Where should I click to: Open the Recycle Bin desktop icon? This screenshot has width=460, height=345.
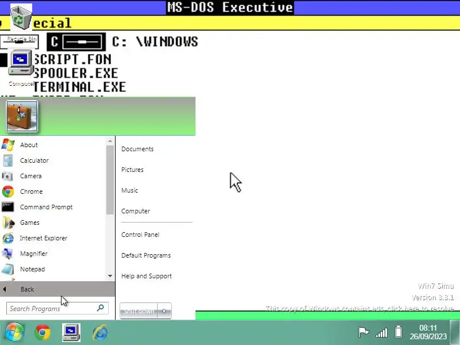[21, 23]
